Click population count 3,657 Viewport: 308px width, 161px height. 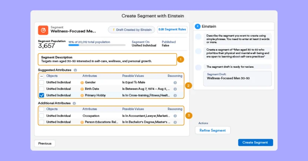pos(46,46)
